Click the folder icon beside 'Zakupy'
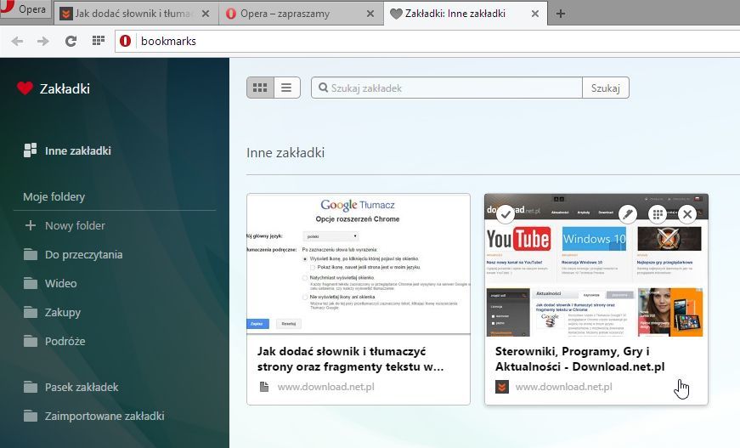The height and width of the screenshot is (448, 740). tap(31, 313)
